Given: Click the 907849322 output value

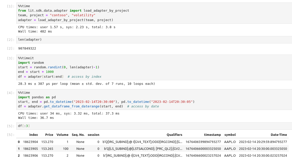Looking at the screenshot, I should 27,49.
